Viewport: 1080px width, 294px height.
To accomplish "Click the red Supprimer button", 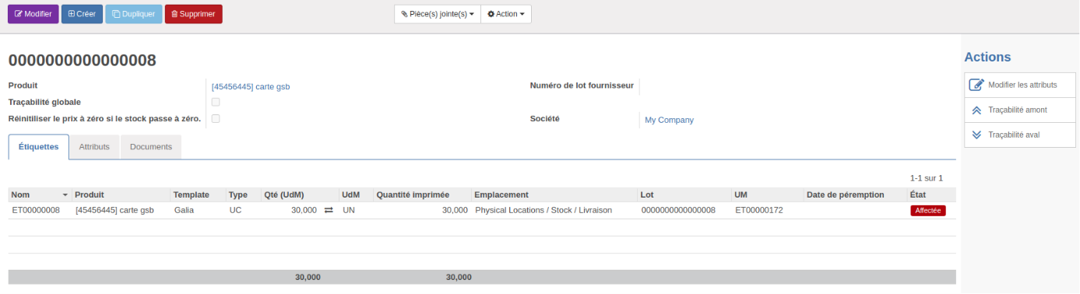I will tap(193, 14).
